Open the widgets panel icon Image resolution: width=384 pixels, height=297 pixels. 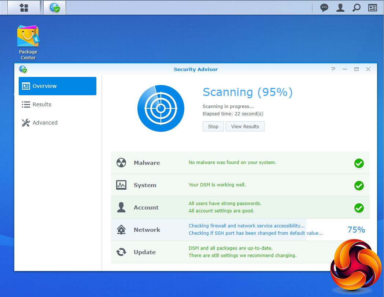pyautogui.click(x=373, y=8)
